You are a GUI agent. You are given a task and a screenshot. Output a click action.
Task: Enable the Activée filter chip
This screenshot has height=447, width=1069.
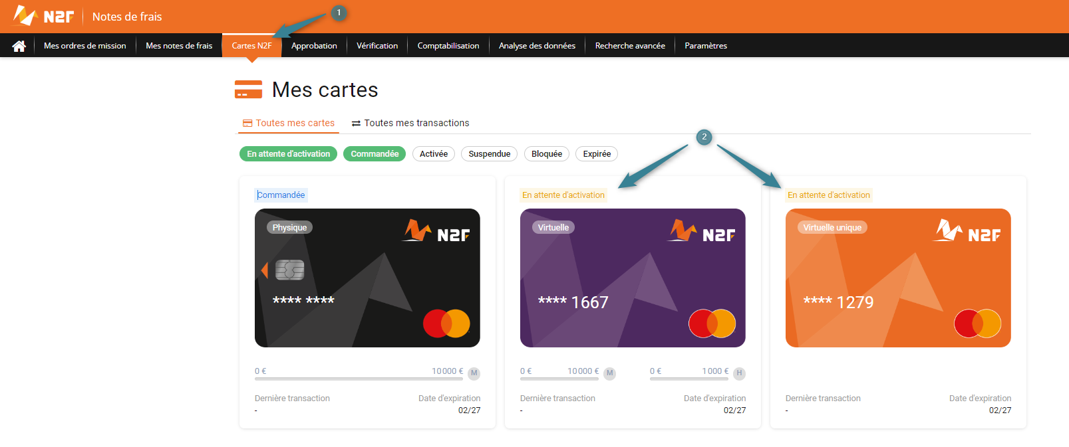[x=434, y=154]
